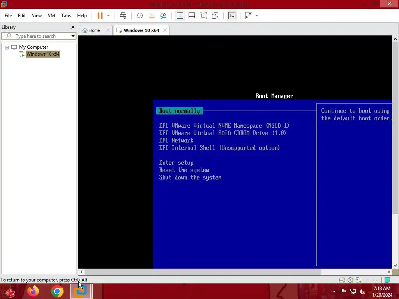This screenshot has width=399, height=299.
Task: Click the network adapter status icon
Action: [x=358, y=280]
